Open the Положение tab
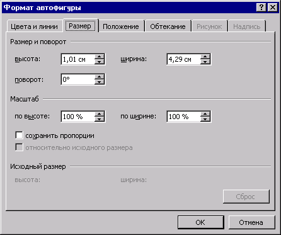The width and height of the screenshot is (281, 235). tap(121, 26)
